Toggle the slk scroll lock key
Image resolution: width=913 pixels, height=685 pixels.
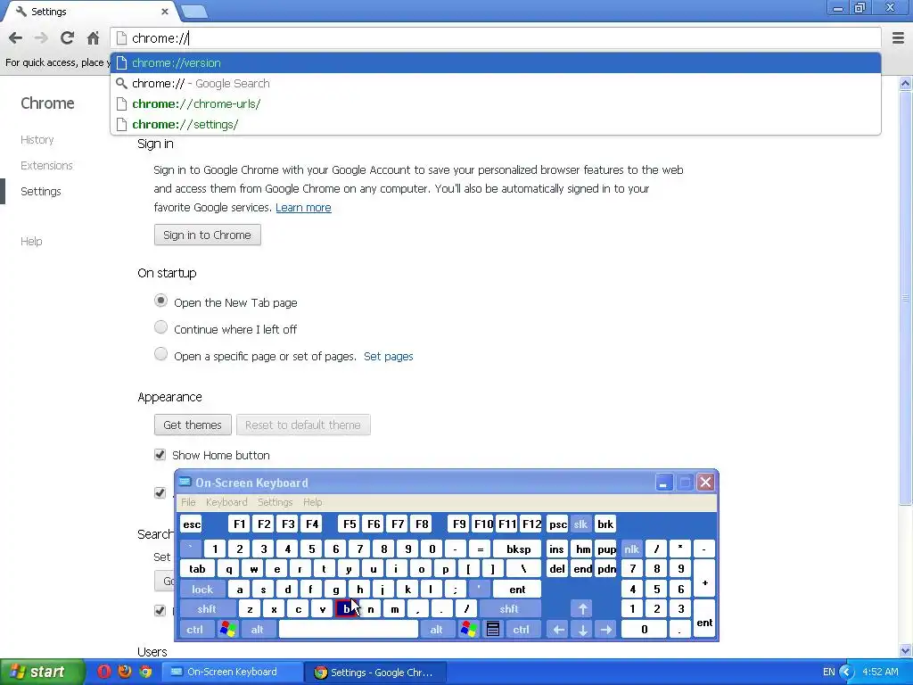580,524
